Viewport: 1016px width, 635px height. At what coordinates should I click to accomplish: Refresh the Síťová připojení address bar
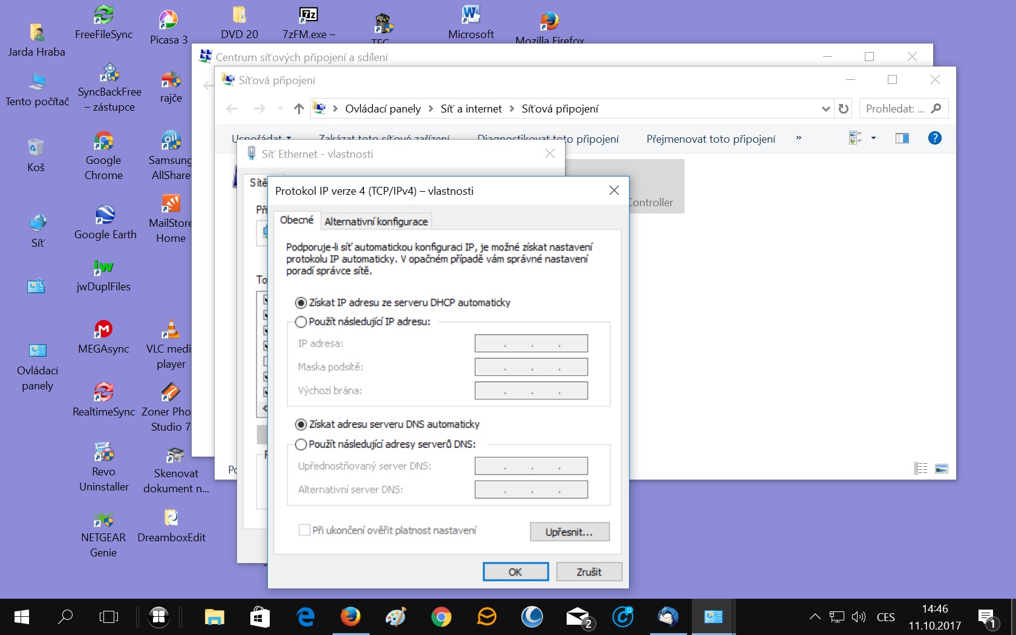844,109
